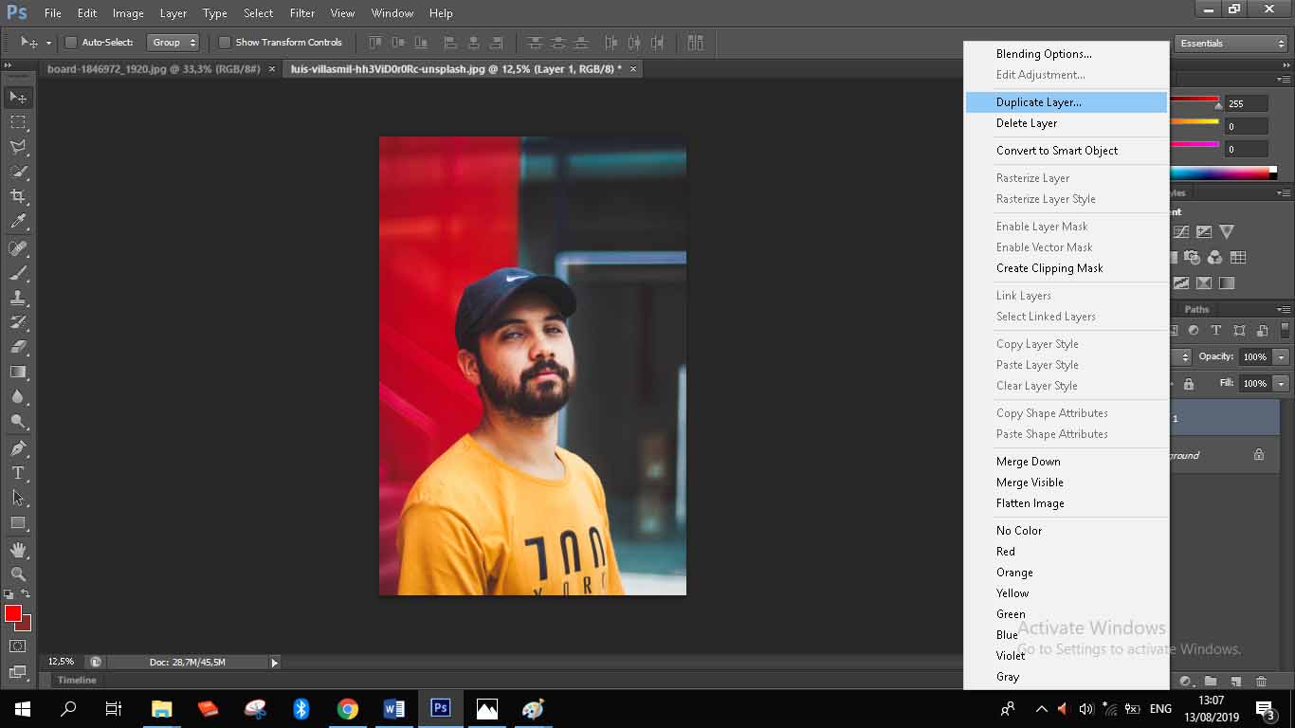1295x728 pixels.
Task: Expand the Opacity slider dropdown arrow
Action: point(1281,357)
